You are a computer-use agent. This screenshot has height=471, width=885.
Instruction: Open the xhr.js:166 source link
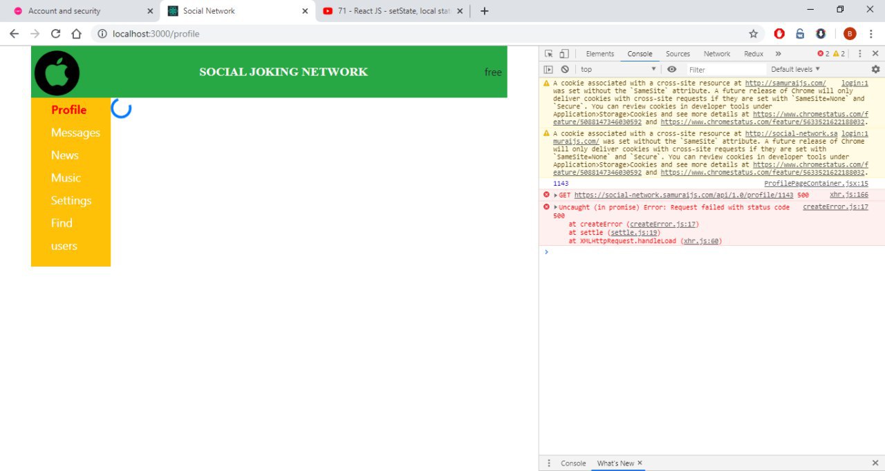(x=849, y=195)
